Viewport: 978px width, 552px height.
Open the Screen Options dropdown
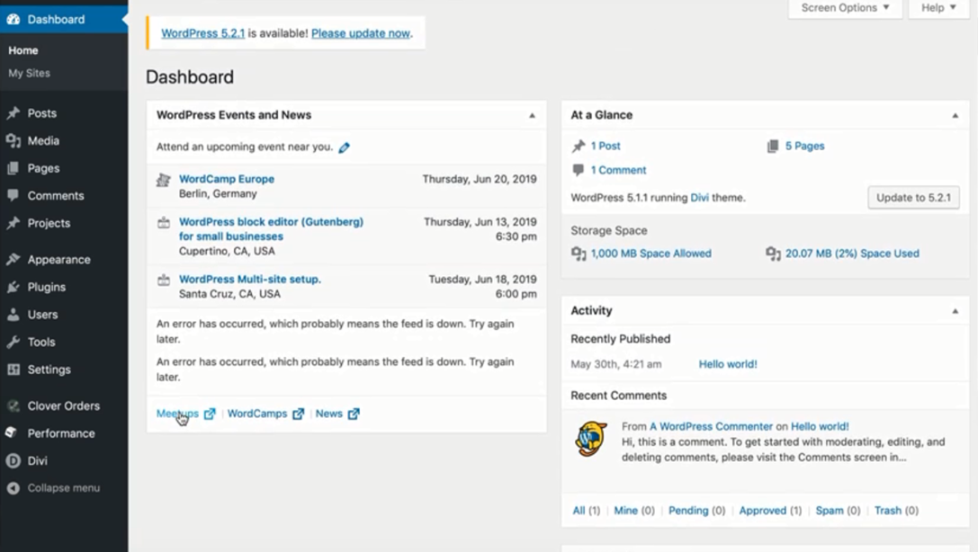(845, 8)
